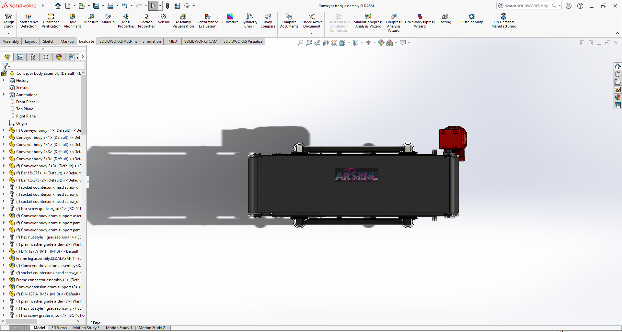This screenshot has width=622, height=332.
Task: Open the 3D Views tab
Action: tap(59, 328)
